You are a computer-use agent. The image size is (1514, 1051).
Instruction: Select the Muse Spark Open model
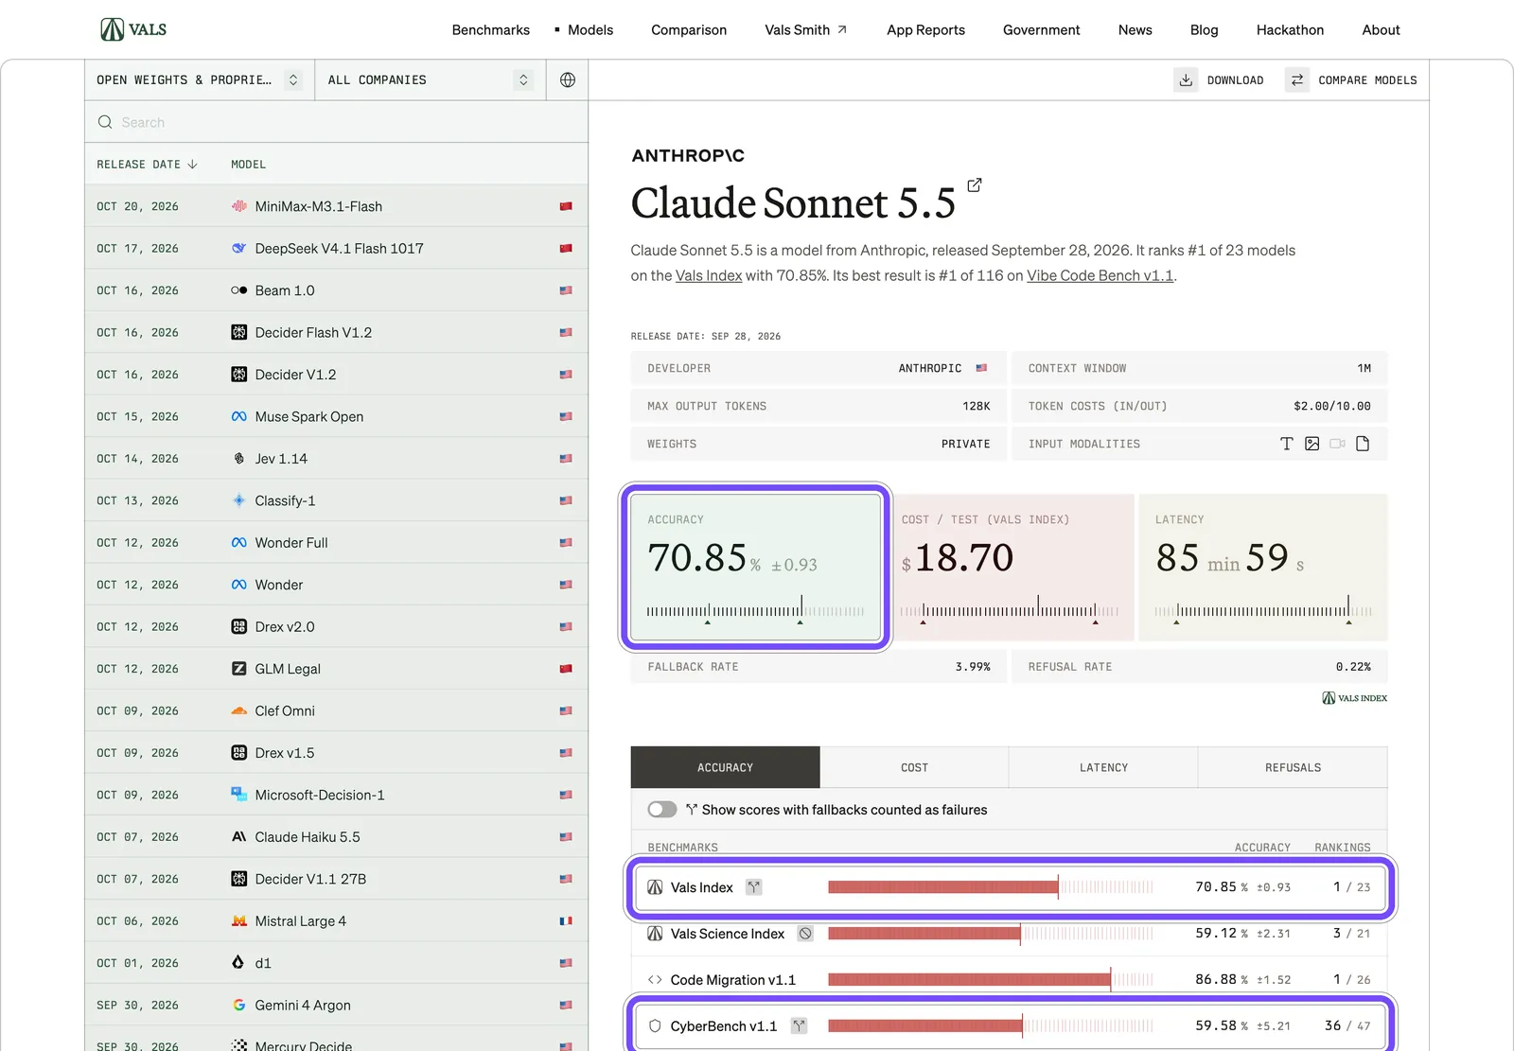tap(336, 416)
